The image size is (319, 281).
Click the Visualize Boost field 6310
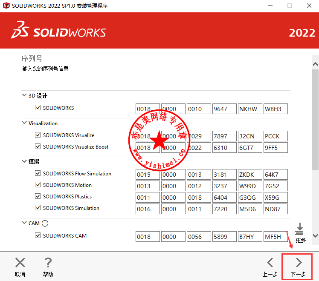tap(224, 148)
